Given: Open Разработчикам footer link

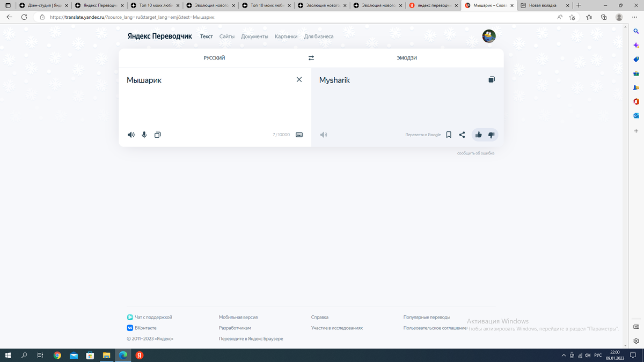Looking at the screenshot, I should (235, 328).
